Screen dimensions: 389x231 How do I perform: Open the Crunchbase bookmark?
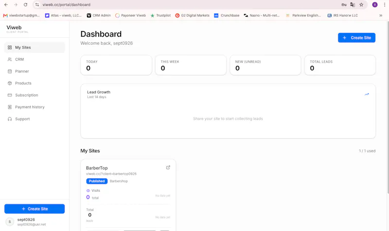pyautogui.click(x=227, y=16)
